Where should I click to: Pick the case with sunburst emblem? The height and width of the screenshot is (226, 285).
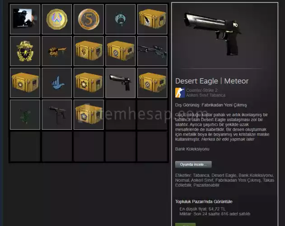click(89, 83)
